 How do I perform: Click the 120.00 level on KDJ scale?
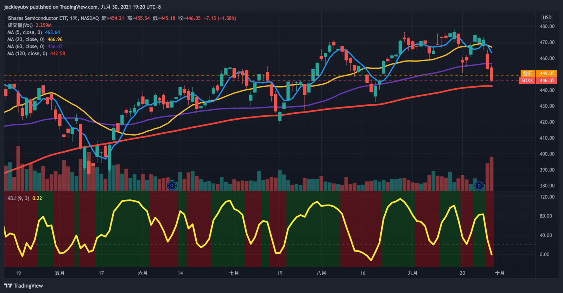click(x=547, y=197)
